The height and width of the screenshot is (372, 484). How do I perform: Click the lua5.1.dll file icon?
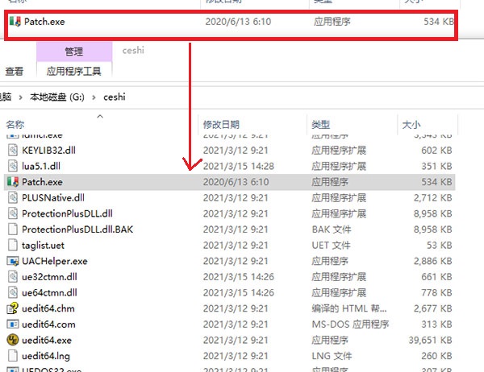(13, 166)
